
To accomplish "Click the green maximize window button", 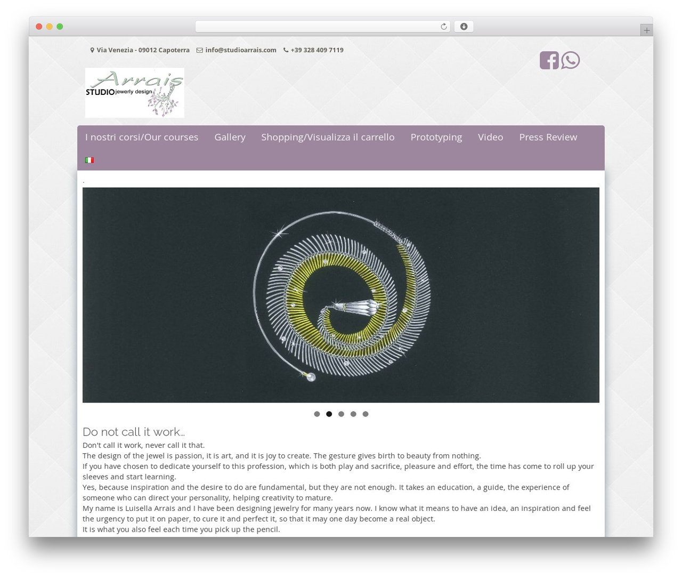I will click(60, 27).
